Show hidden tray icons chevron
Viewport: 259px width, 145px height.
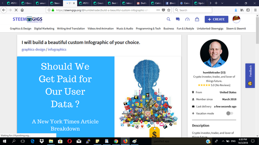pos(223,141)
